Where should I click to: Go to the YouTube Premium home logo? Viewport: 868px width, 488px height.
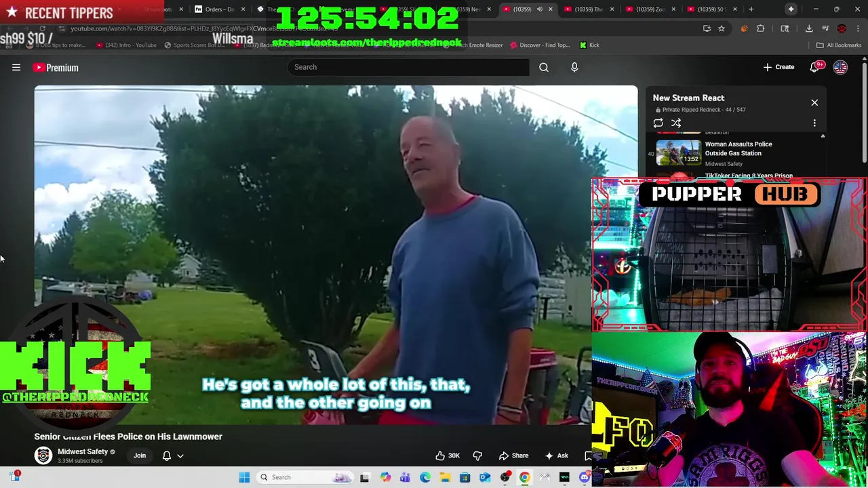tap(56, 68)
